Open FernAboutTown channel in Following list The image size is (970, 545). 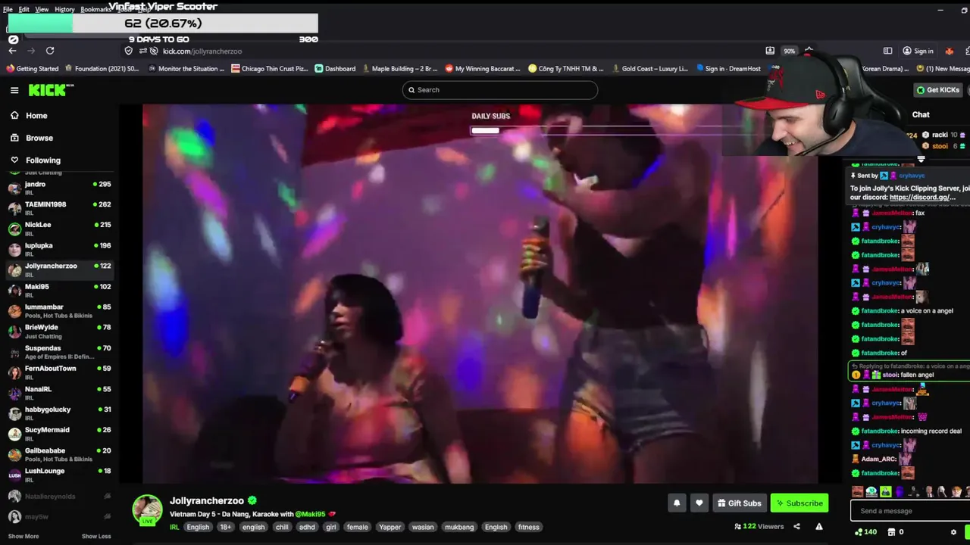[x=59, y=372]
